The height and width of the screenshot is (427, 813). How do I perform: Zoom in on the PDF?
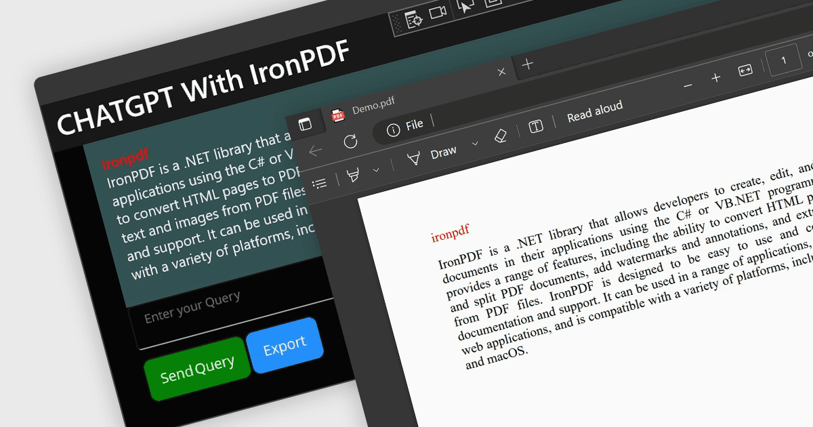pos(716,78)
